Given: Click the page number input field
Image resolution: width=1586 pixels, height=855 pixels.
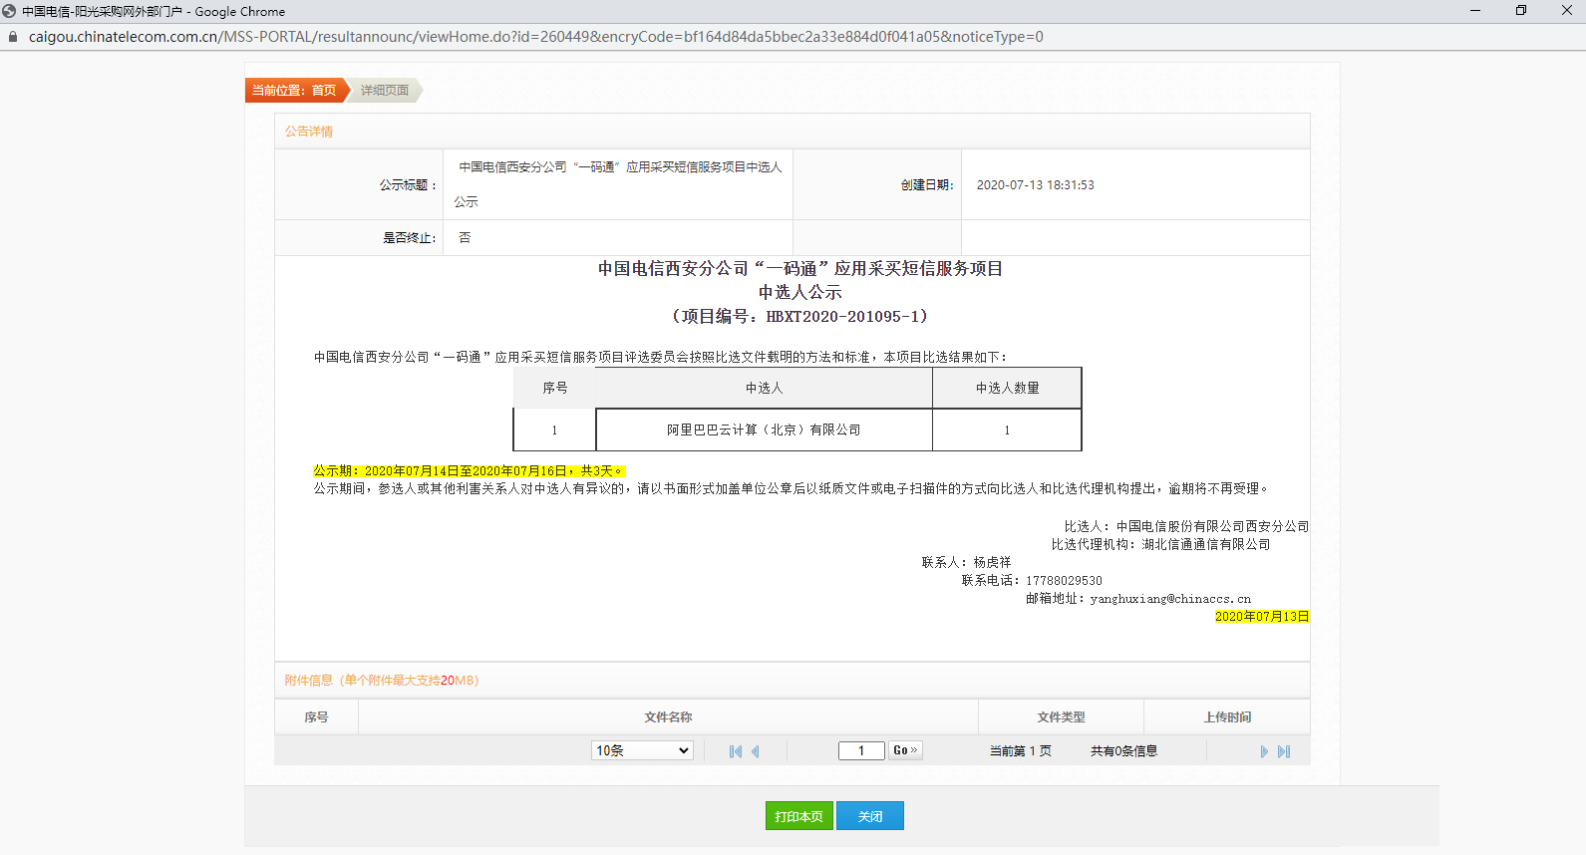Looking at the screenshot, I should (x=861, y=750).
